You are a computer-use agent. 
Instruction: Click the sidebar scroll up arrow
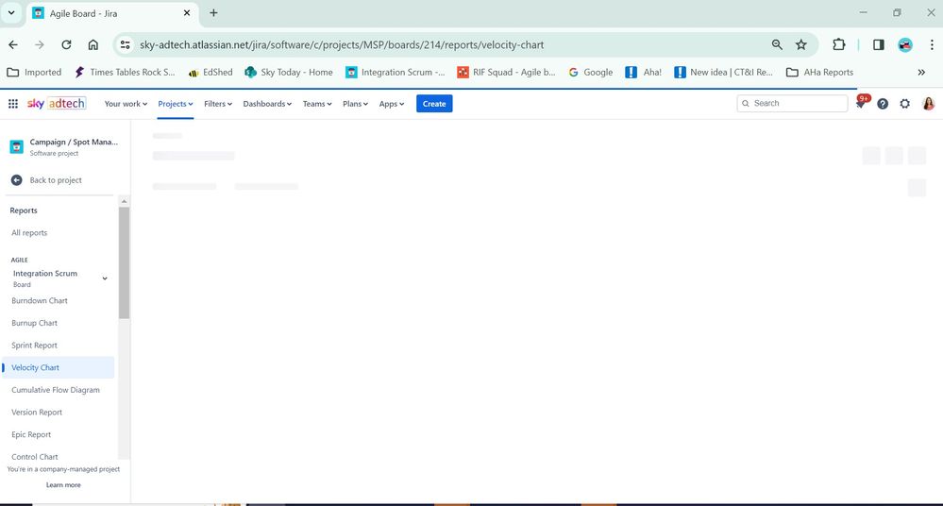coord(124,202)
